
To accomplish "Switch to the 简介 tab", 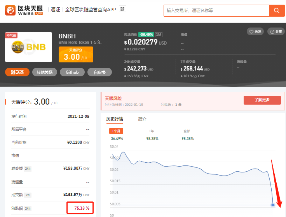I will 142,119.
